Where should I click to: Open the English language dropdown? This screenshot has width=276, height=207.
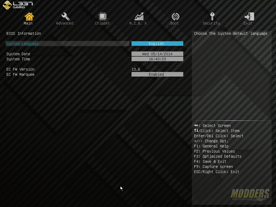point(157,44)
